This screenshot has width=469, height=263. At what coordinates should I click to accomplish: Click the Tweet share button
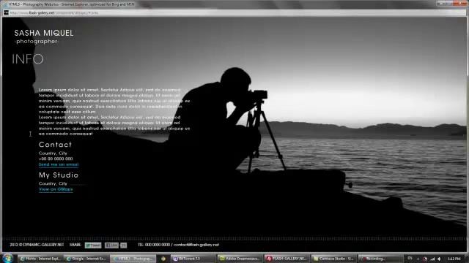(93, 245)
